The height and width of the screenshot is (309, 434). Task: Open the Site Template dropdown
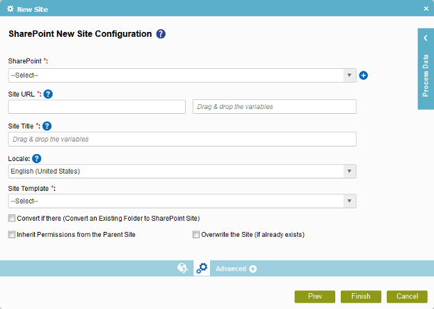(182, 201)
